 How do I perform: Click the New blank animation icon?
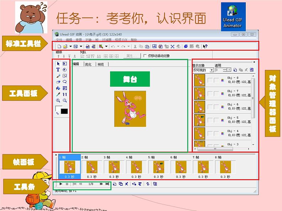pos(59,46)
